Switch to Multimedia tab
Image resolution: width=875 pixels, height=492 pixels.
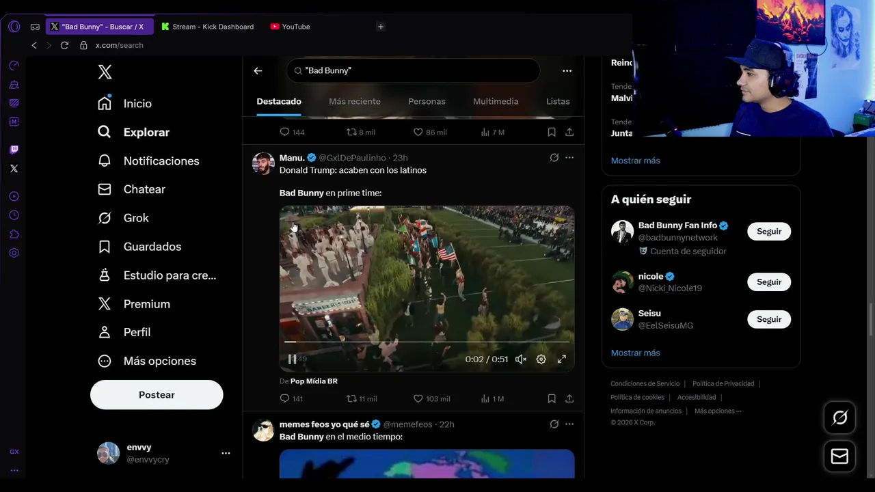coord(496,101)
